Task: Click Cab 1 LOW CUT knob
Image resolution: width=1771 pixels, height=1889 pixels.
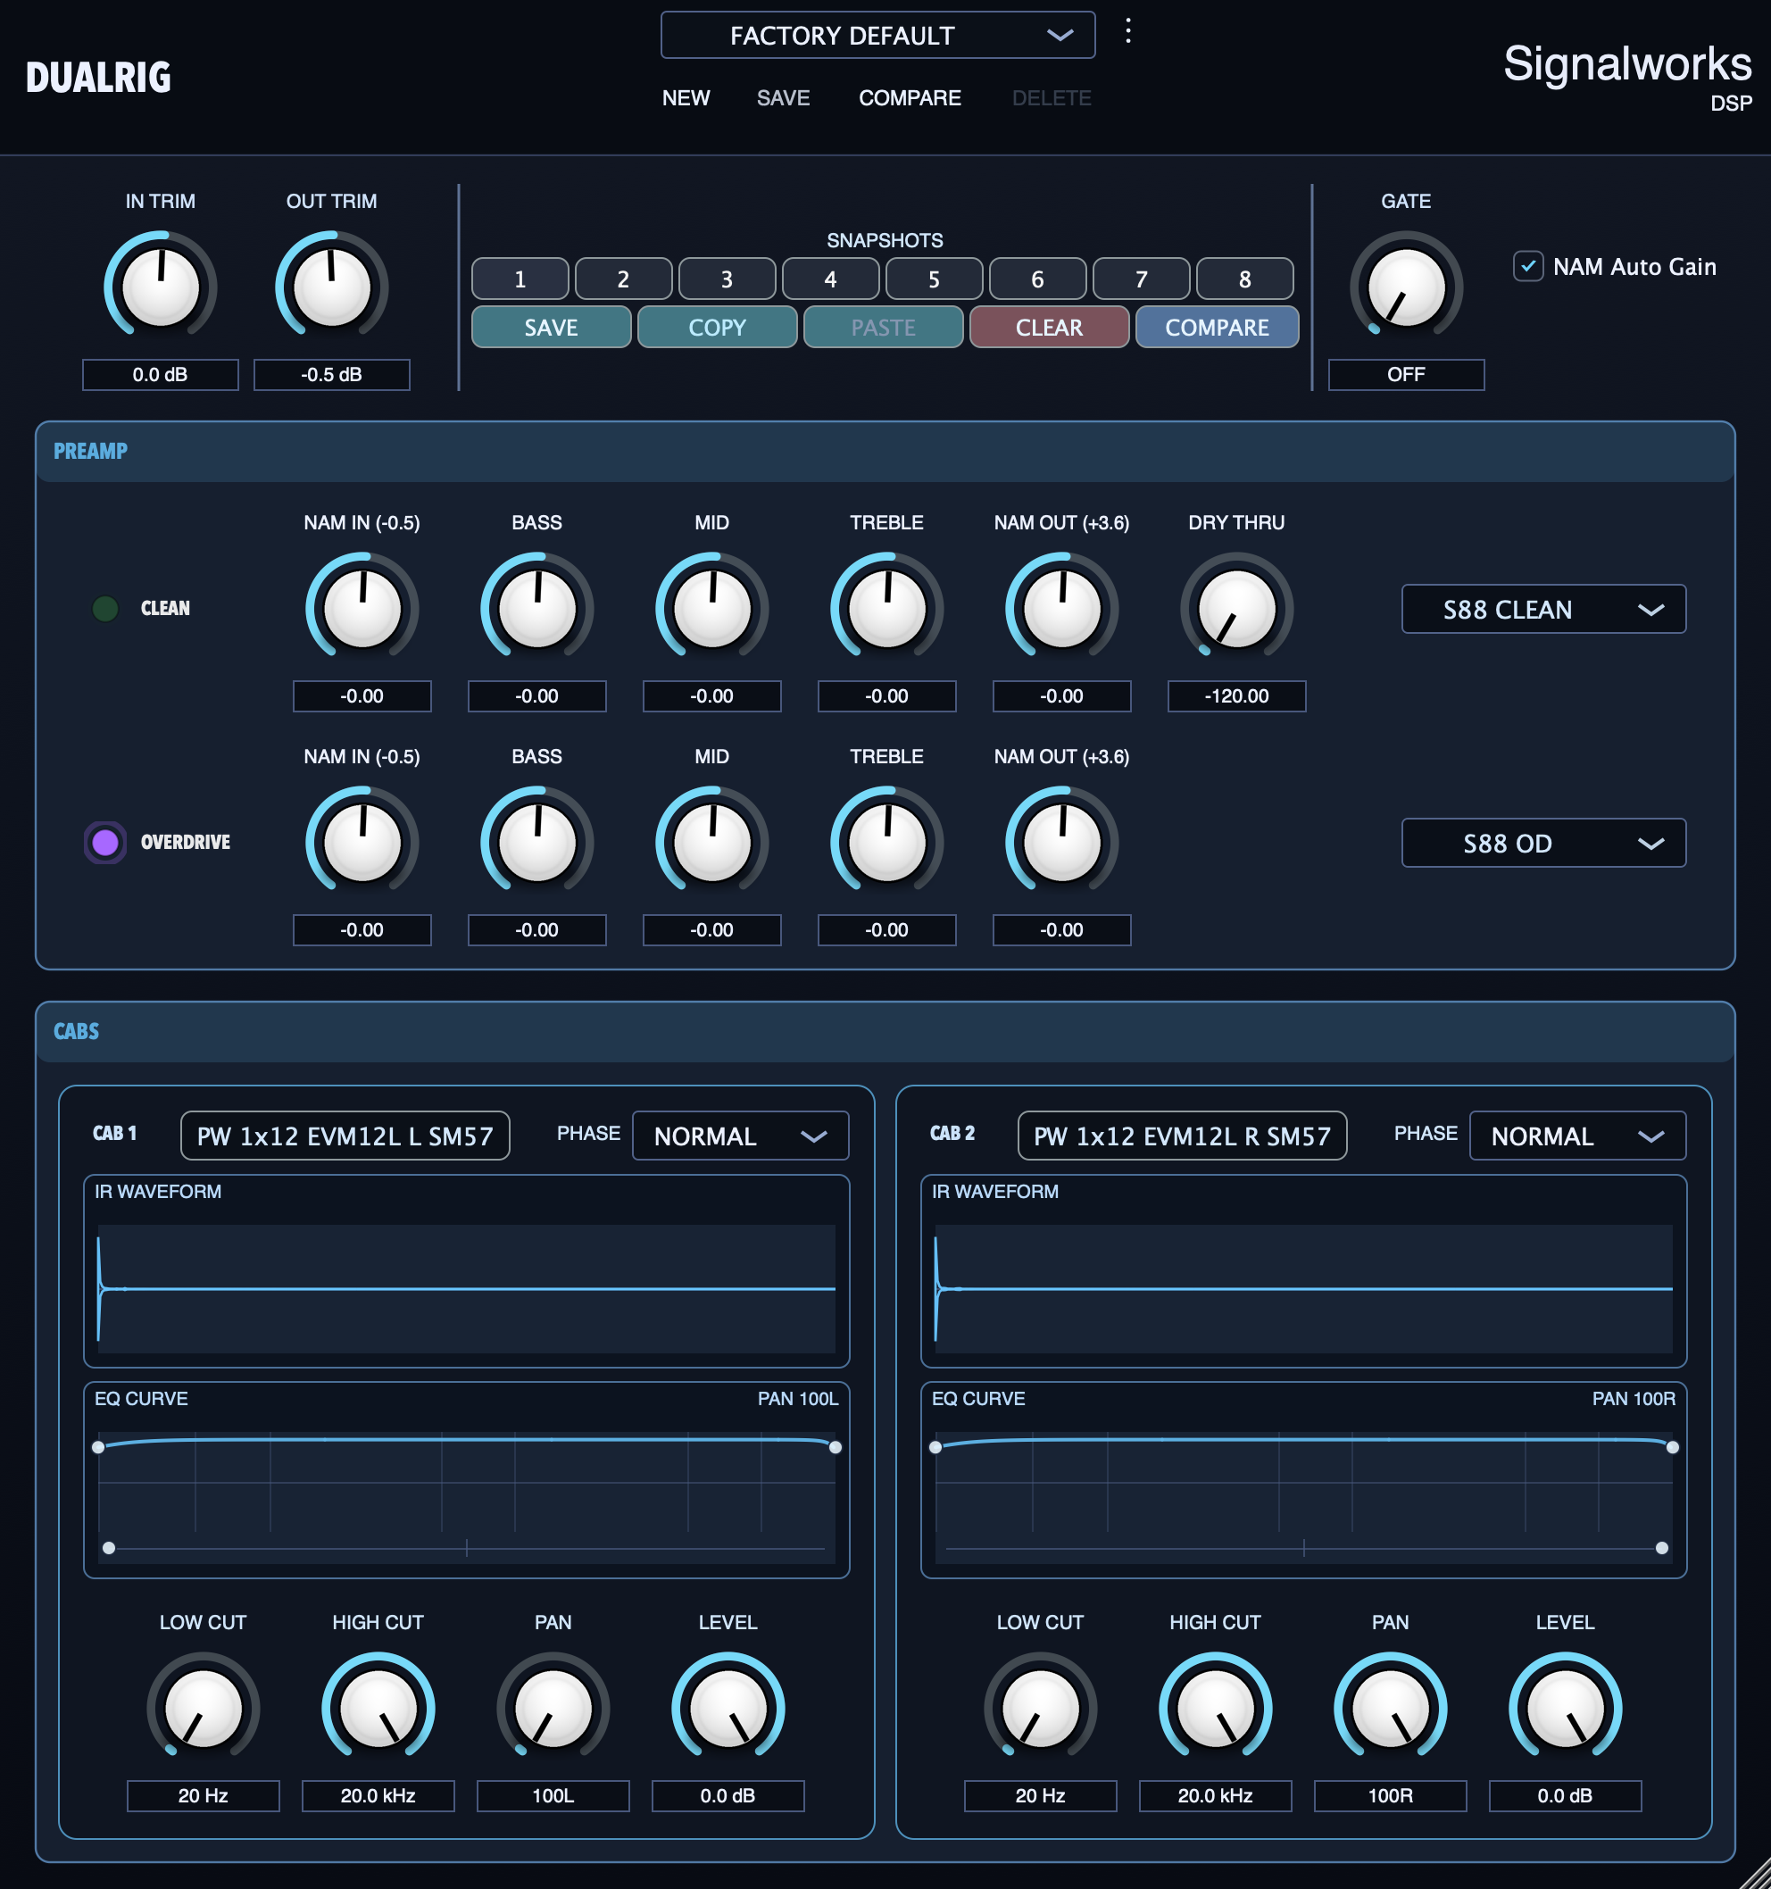Action: tap(204, 1709)
